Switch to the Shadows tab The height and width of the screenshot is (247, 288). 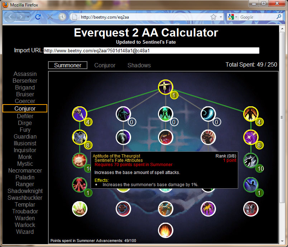click(139, 65)
